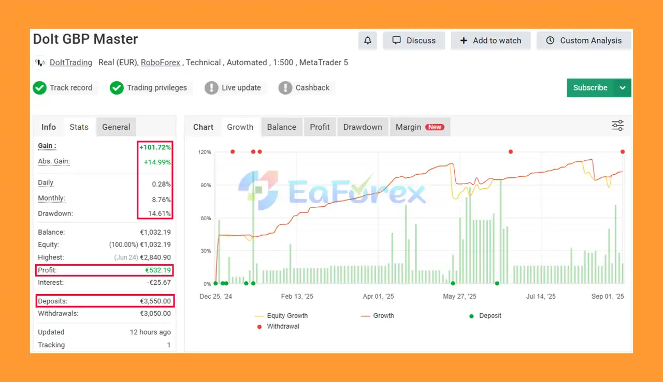The width and height of the screenshot is (663, 382).
Task: Click the Sep 01, '25 axis label
Action: pos(608,297)
